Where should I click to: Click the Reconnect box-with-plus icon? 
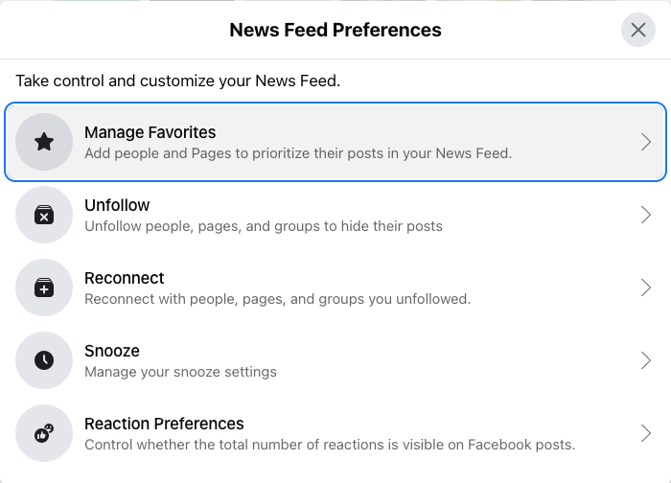coord(44,287)
